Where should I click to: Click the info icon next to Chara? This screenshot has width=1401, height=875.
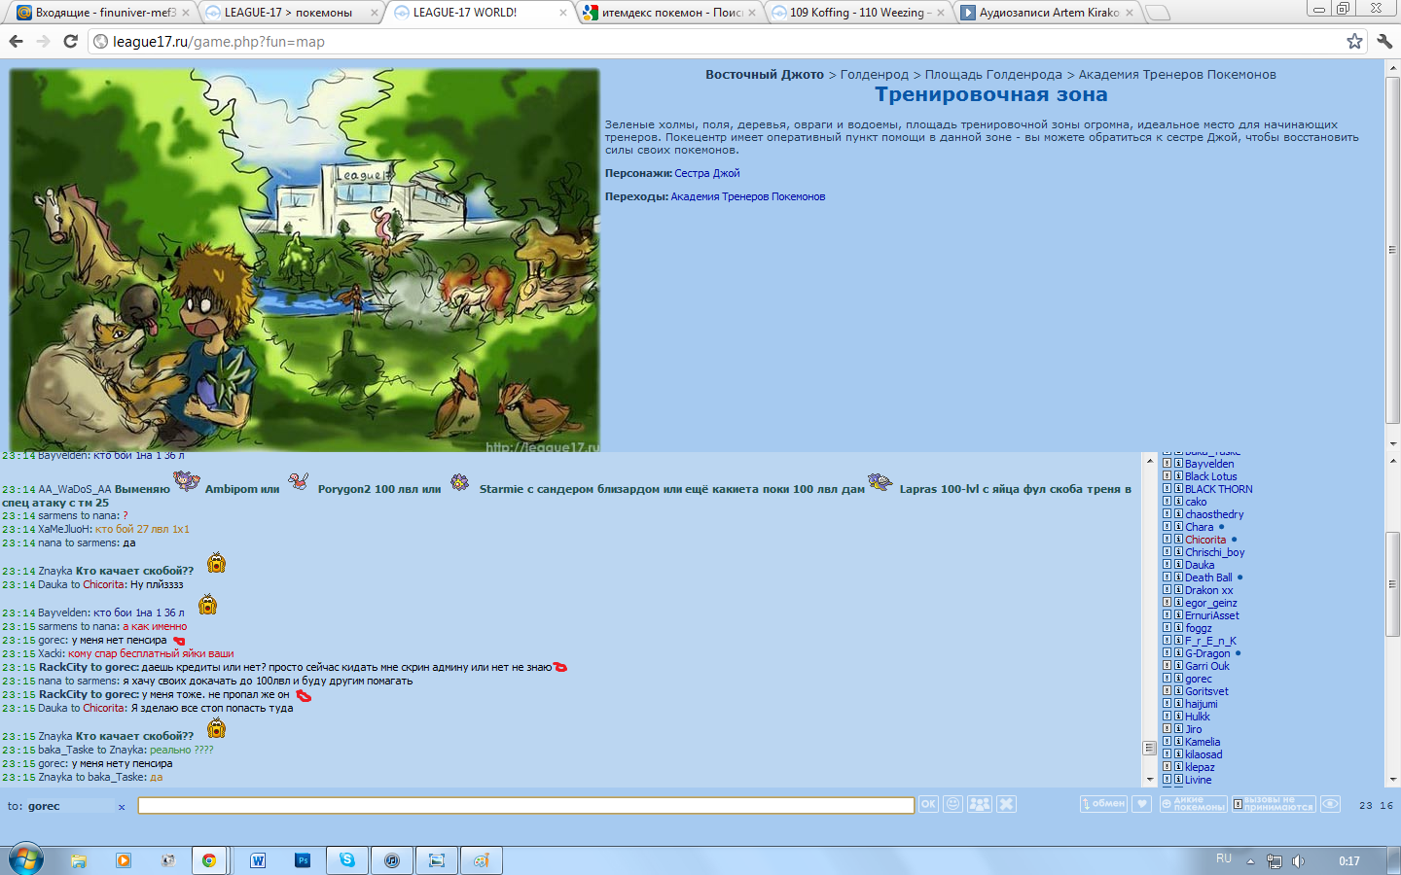pos(1178,527)
